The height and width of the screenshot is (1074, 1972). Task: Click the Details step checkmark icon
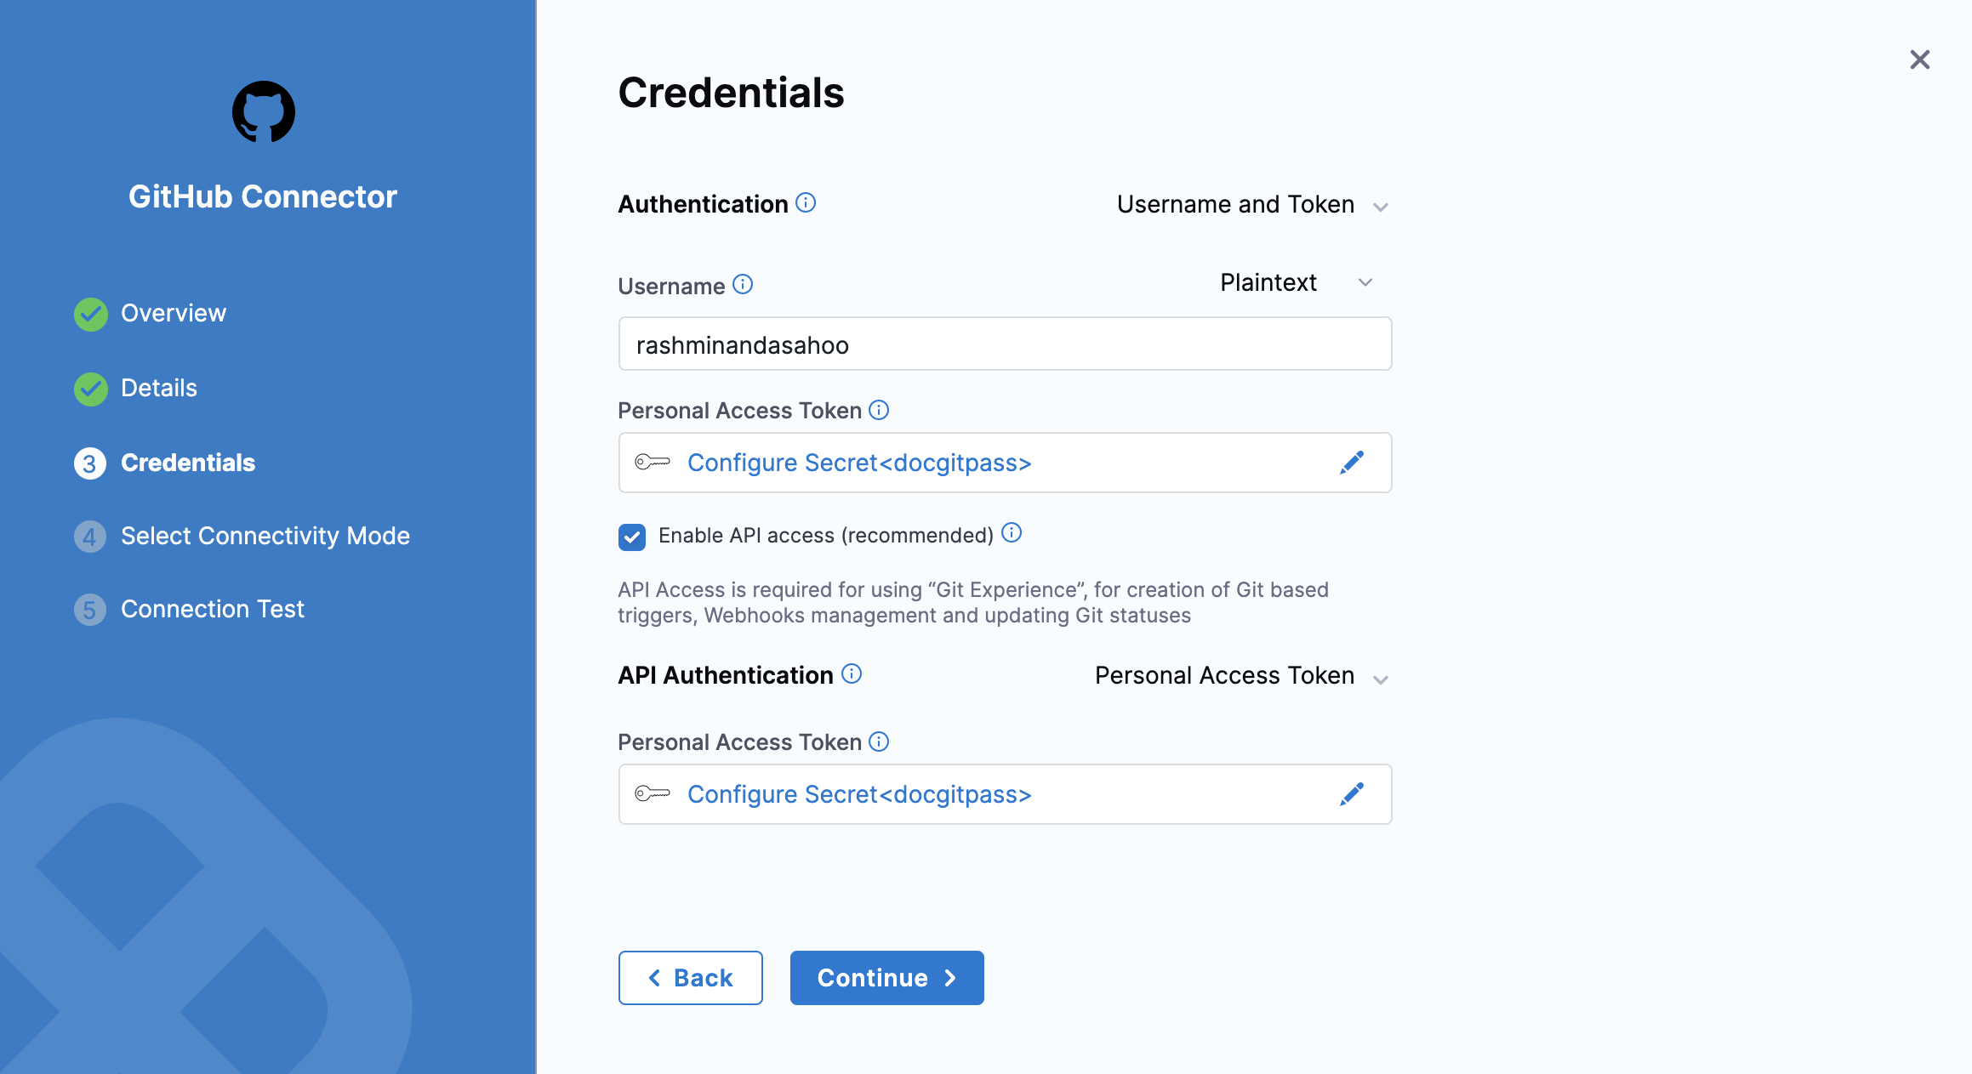coord(88,388)
